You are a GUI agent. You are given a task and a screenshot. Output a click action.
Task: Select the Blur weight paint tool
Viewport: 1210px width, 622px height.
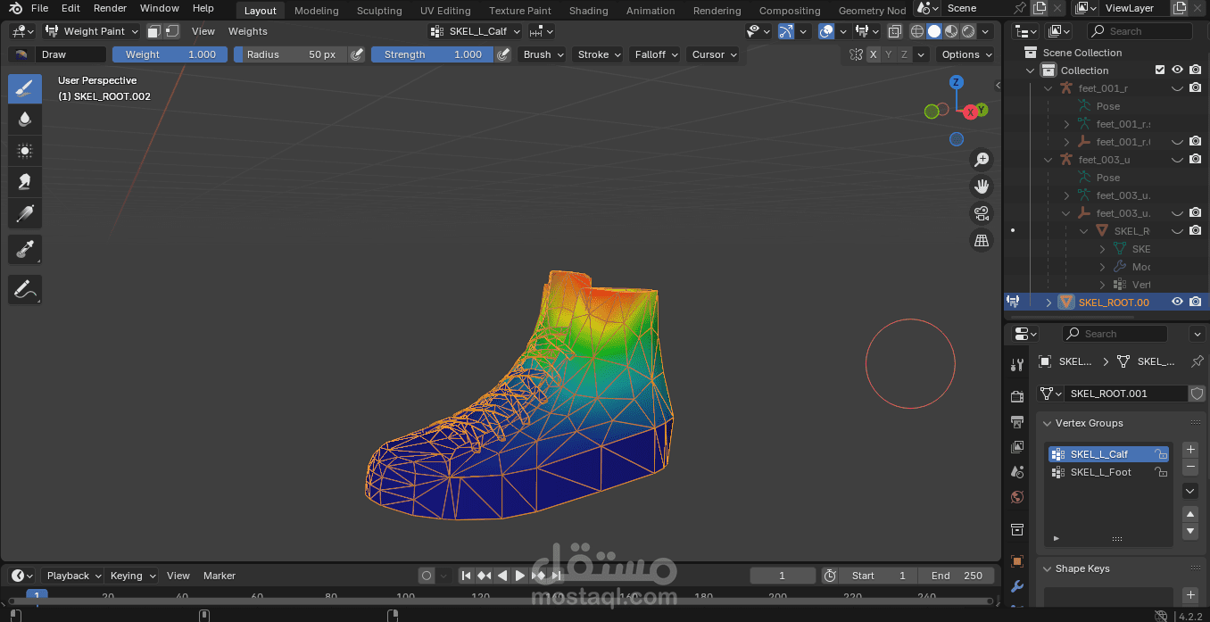pos(25,119)
